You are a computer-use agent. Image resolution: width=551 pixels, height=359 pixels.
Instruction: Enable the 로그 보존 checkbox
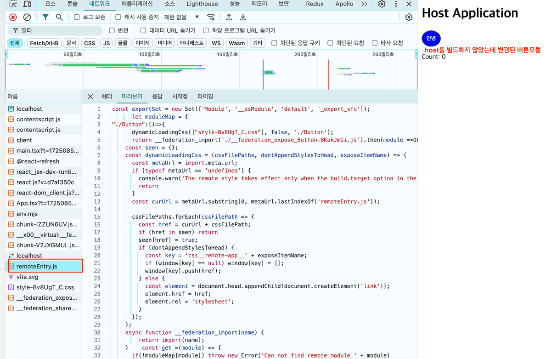[77, 17]
